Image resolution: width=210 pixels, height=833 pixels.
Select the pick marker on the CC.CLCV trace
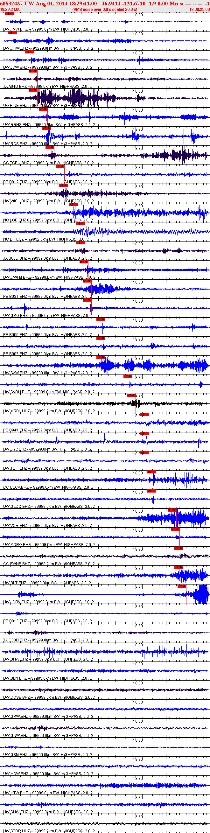pyautogui.click(x=152, y=472)
